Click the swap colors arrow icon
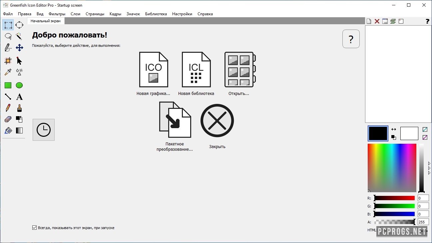The height and width of the screenshot is (243, 432). pyautogui.click(x=394, y=129)
